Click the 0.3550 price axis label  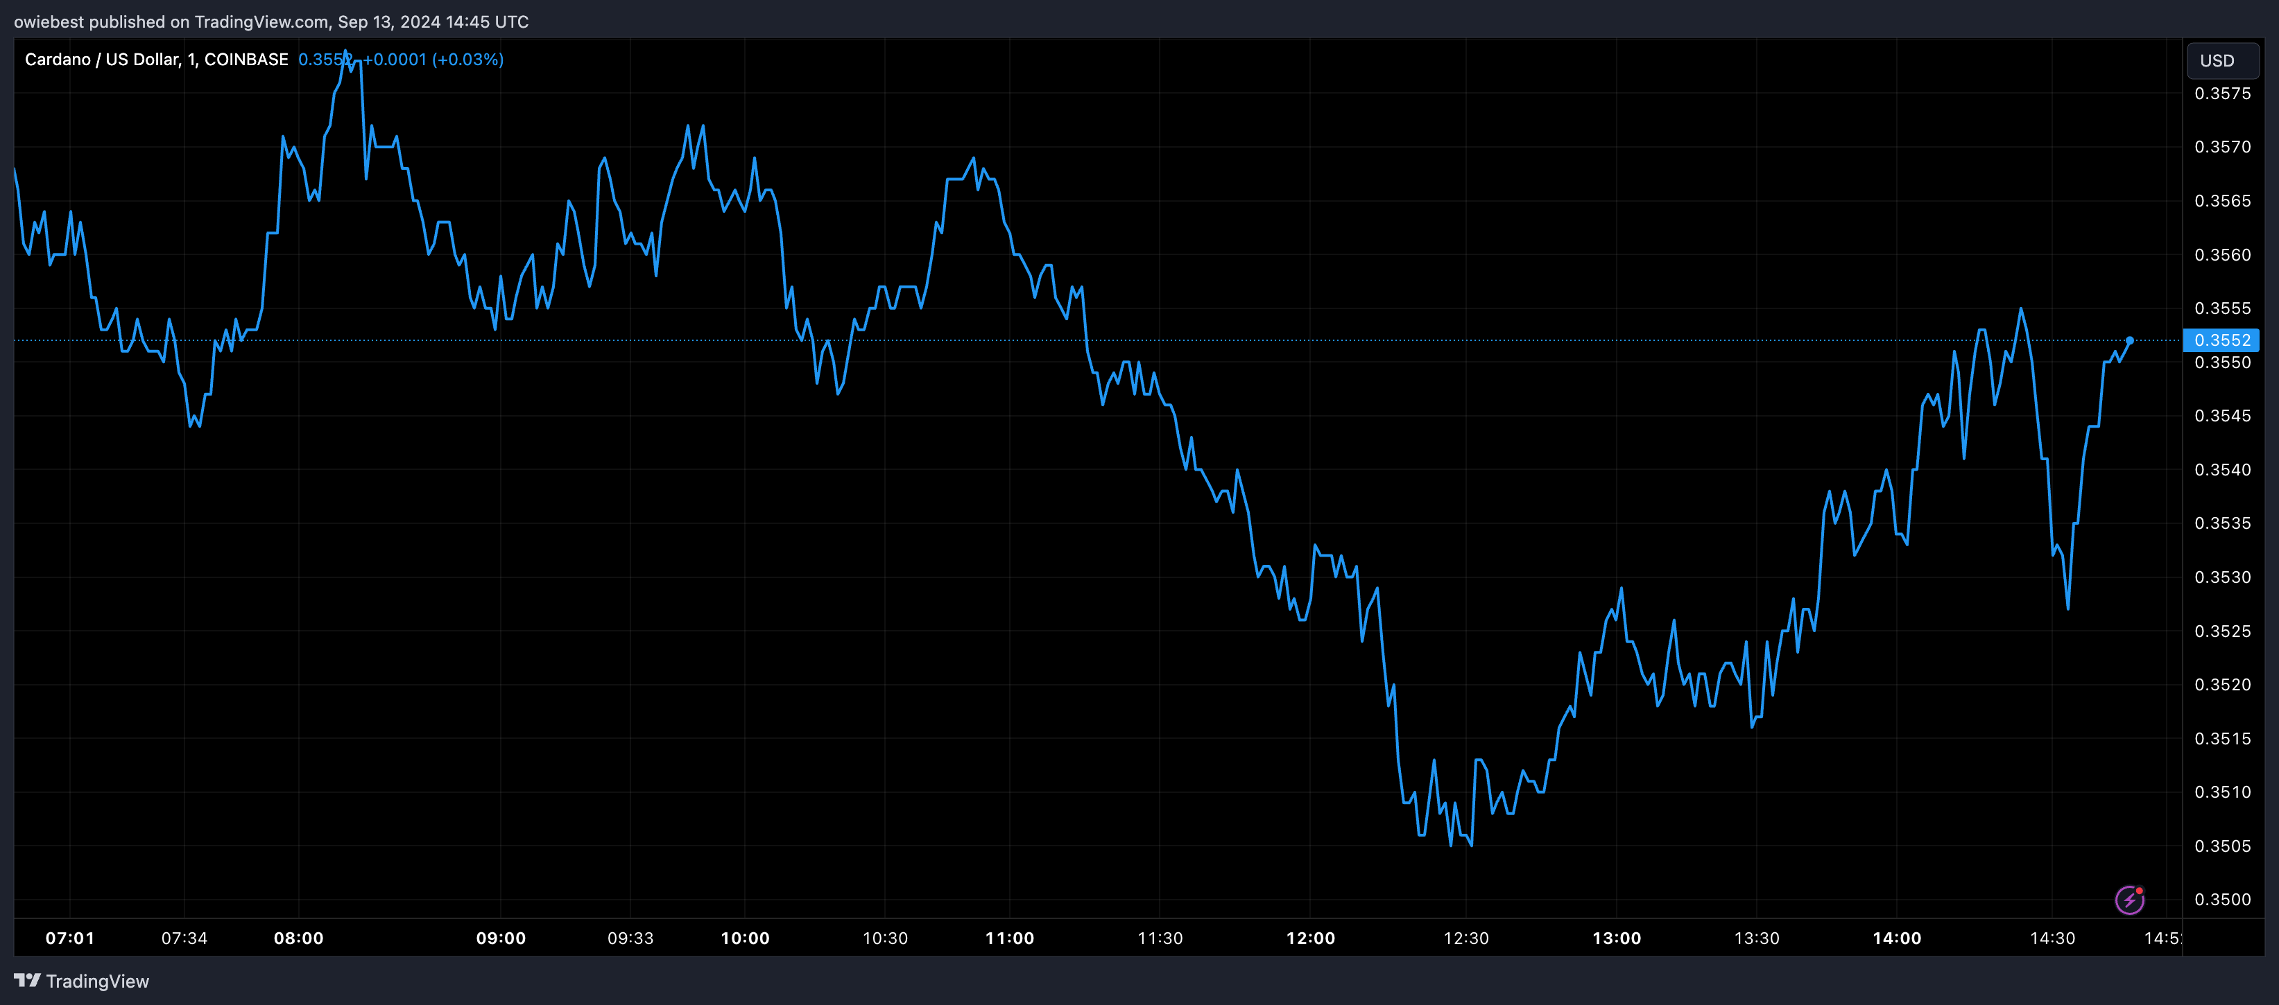coord(2222,362)
